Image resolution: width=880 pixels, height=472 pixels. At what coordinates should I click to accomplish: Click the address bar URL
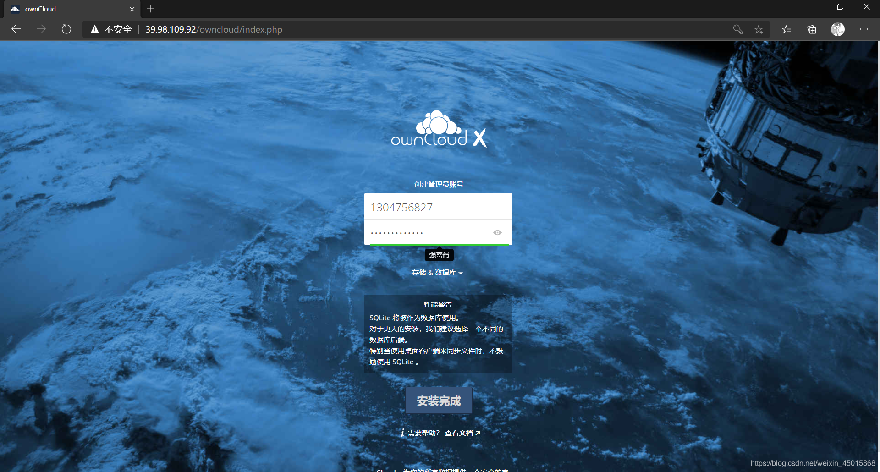pos(214,29)
